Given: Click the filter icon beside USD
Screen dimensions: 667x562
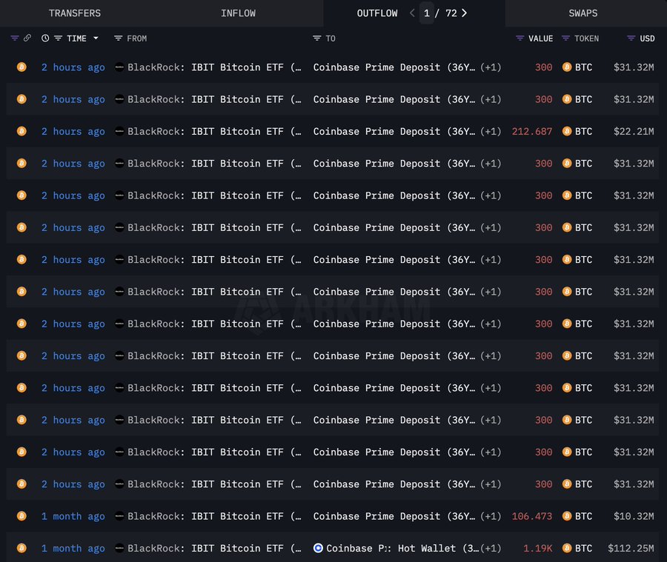Looking at the screenshot, I should click(631, 38).
